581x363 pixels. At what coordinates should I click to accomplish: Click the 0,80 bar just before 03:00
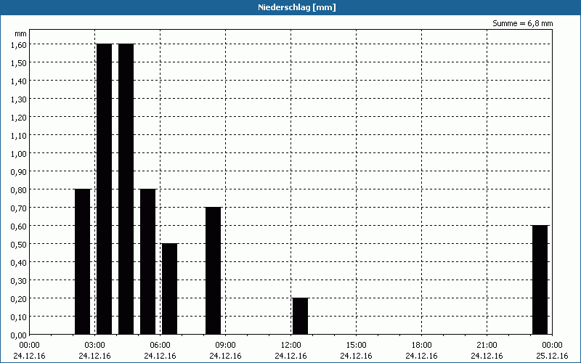[82, 262]
